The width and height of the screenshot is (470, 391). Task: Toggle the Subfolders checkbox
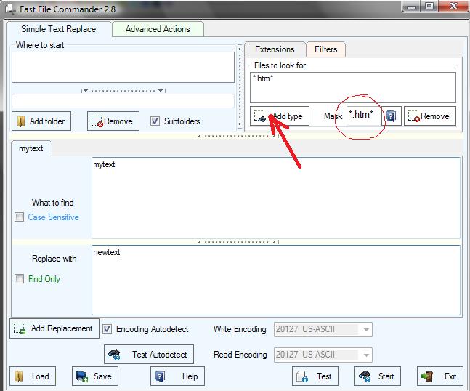155,121
